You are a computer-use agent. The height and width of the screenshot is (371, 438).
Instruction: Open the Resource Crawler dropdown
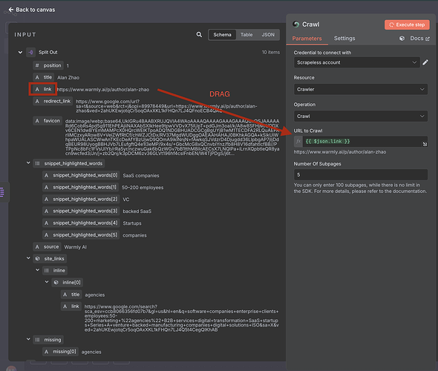[x=360, y=89]
